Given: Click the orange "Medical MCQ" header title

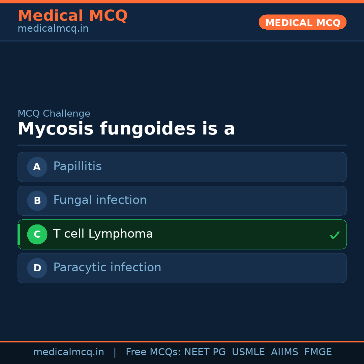Looking at the screenshot, I should pos(72,16).
